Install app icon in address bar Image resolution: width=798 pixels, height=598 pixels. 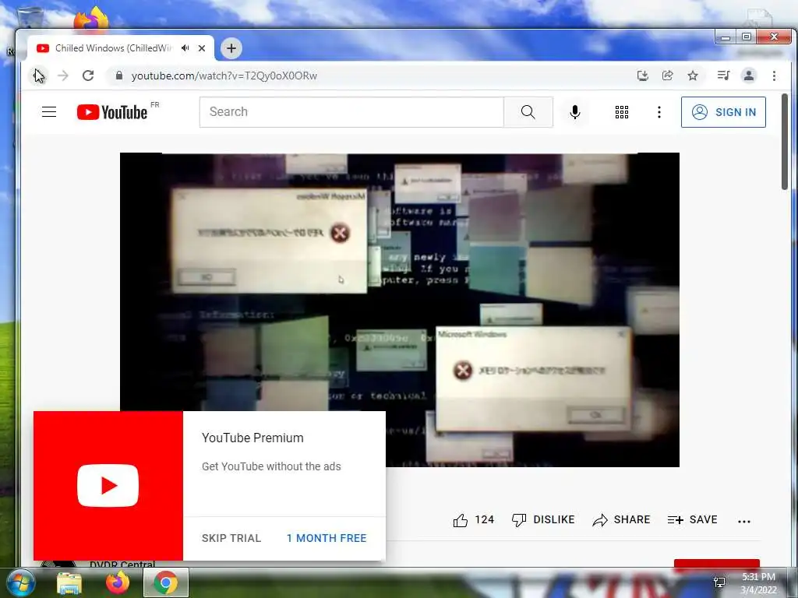click(643, 76)
